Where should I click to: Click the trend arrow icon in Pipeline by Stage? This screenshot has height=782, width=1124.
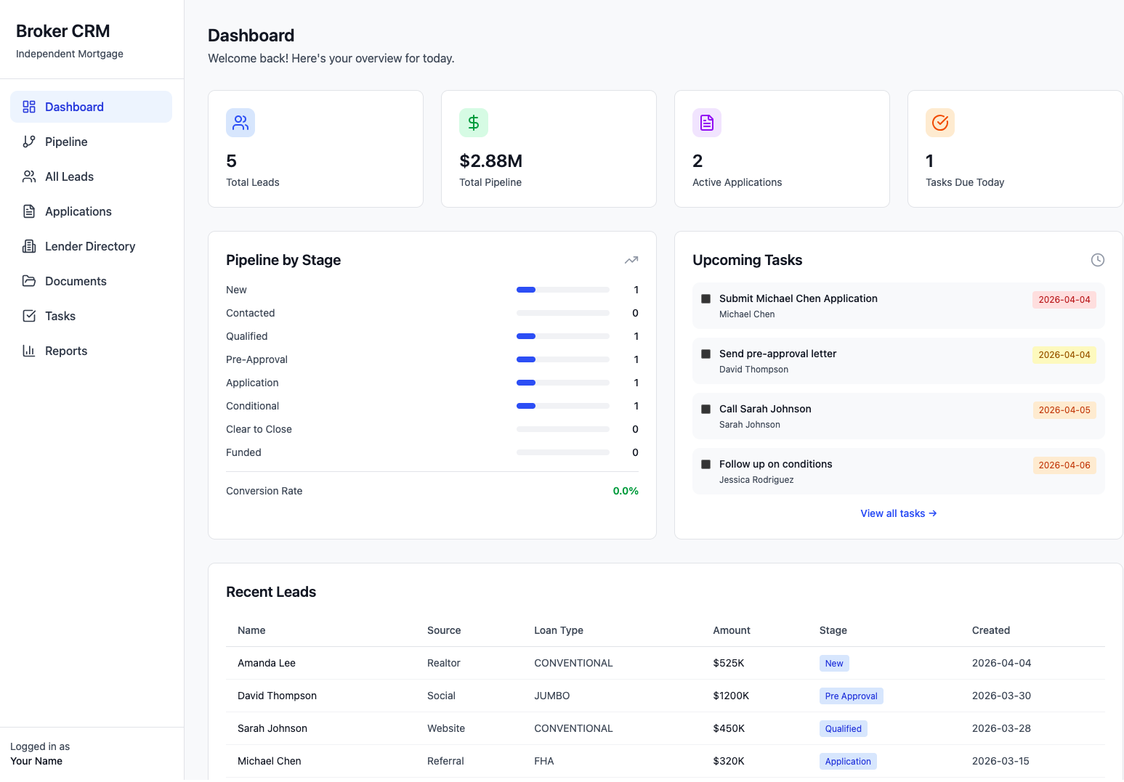[x=631, y=260]
